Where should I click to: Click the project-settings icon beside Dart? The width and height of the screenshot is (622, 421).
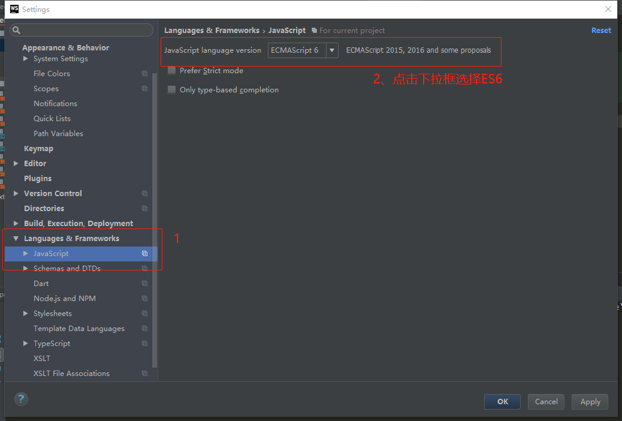(144, 283)
